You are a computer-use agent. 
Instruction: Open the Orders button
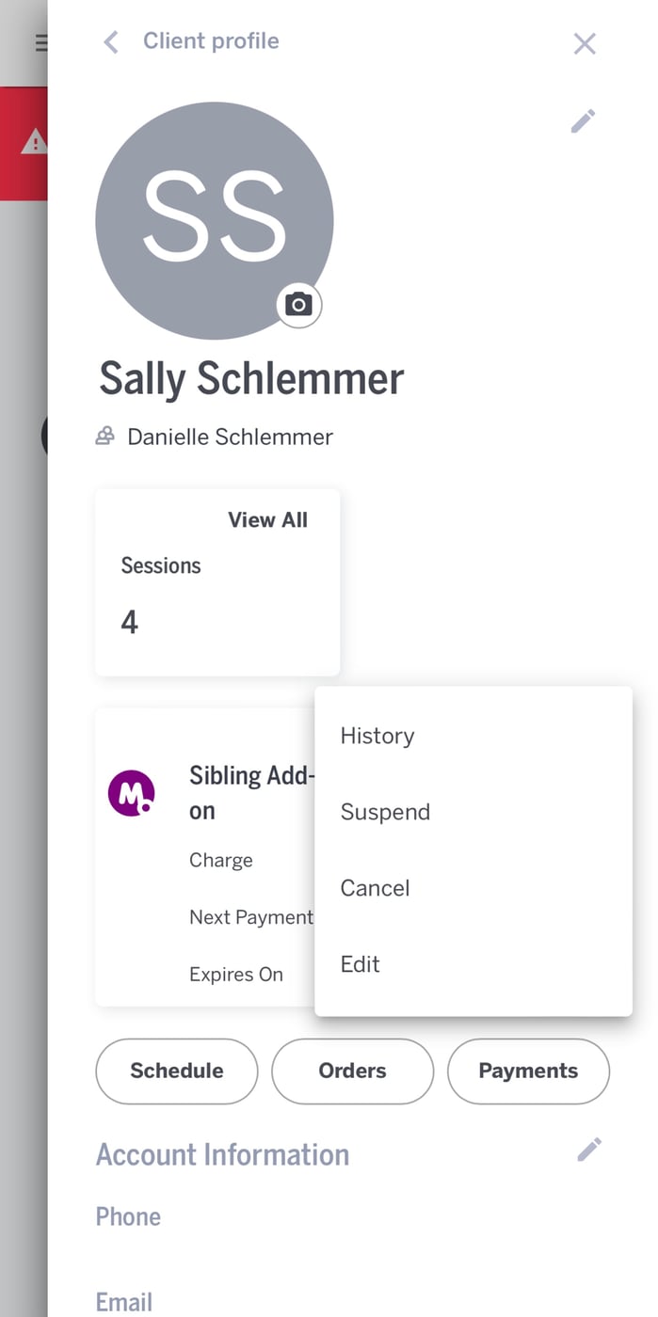point(352,1071)
